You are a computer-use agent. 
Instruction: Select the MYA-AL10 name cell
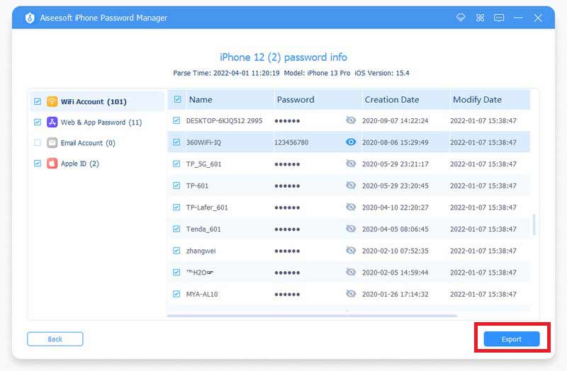point(202,294)
